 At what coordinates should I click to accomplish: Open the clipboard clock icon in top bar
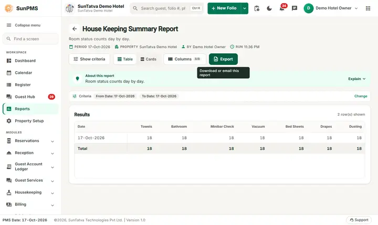point(257,8)
